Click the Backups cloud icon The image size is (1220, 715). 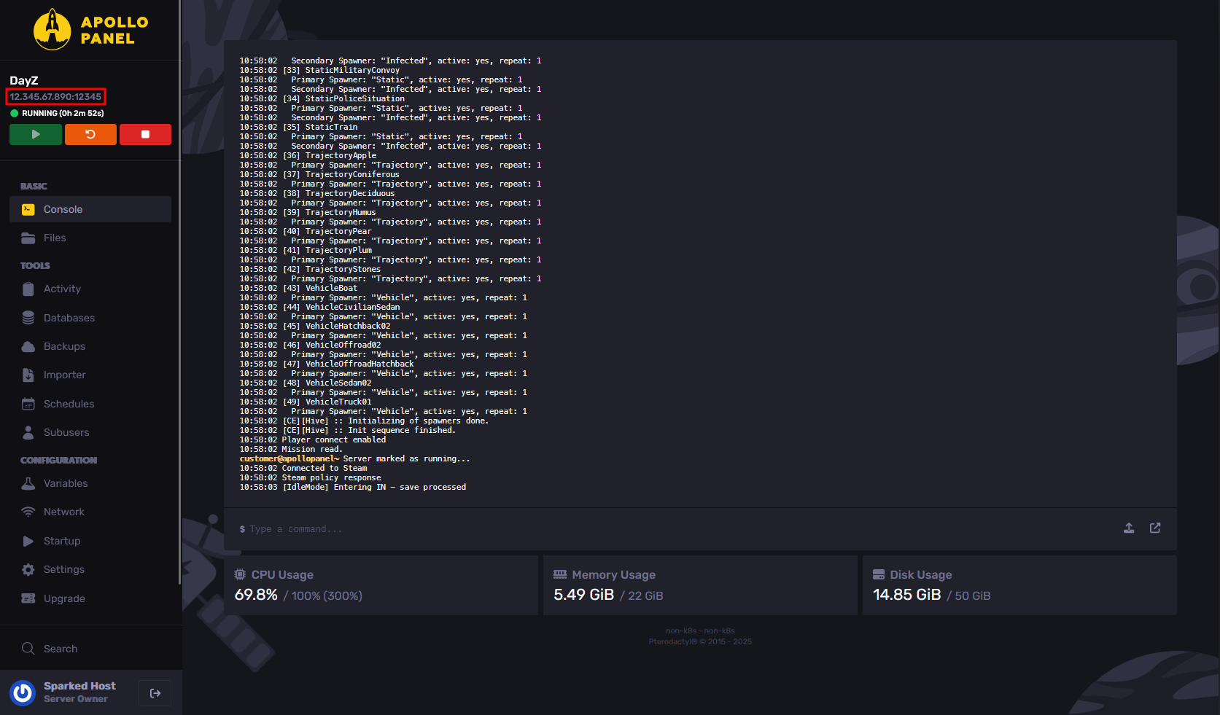(x=28, y=346)
